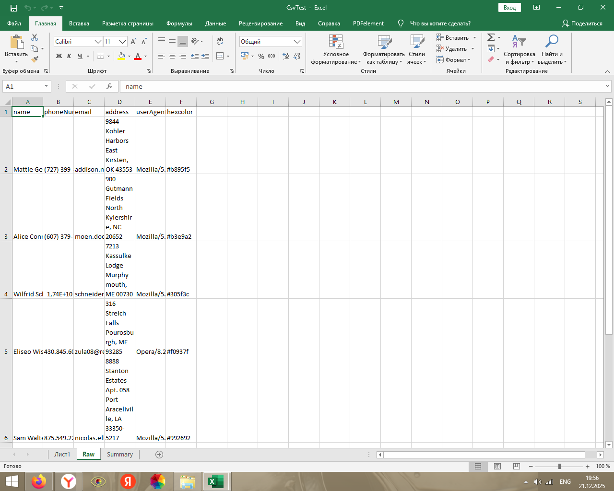Click the Increase Font Size icon
This screenshot has width=614, height=491.
[x=134, y=42]
